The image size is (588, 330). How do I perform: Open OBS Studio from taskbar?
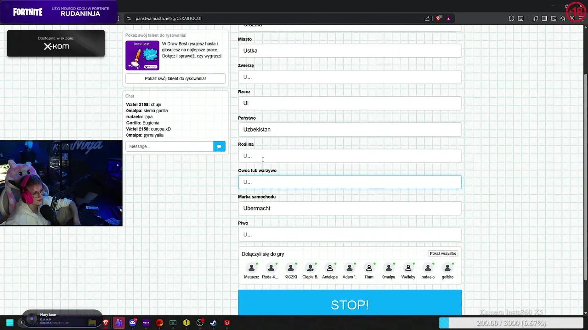[x=200, y=323]
